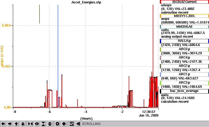Click the analog output record text

[x=177, y=37]
